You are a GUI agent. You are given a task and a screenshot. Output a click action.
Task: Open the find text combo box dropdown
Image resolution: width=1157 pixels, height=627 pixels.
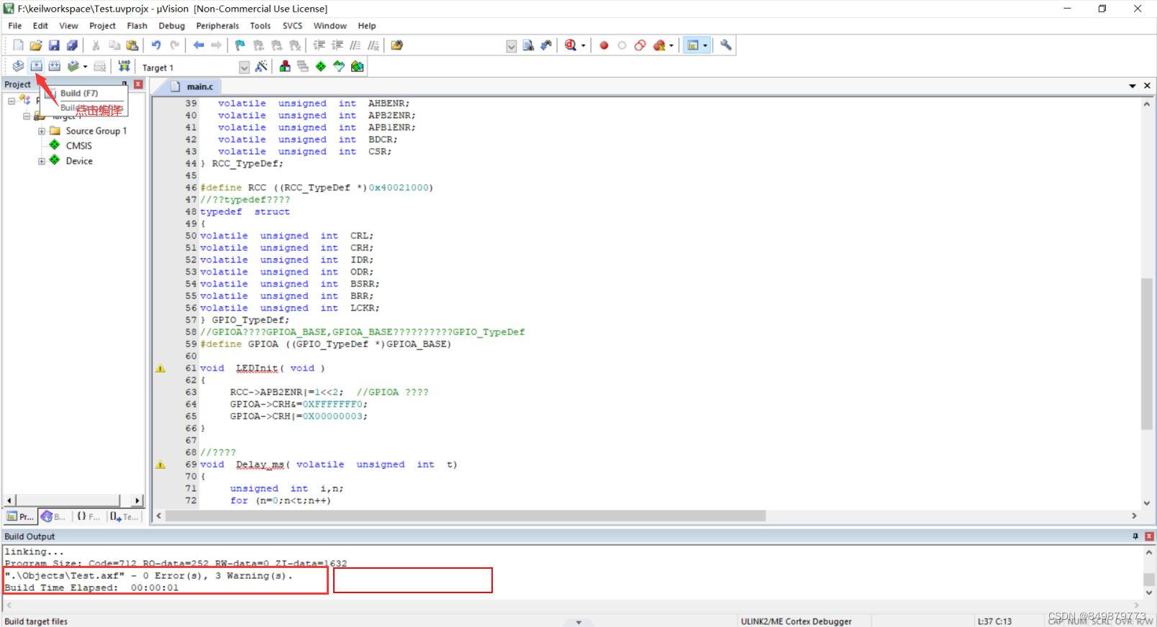coord(511,46)
